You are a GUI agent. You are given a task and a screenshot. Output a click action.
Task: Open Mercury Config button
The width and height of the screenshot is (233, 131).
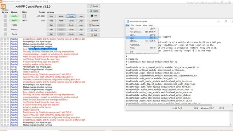71,29
